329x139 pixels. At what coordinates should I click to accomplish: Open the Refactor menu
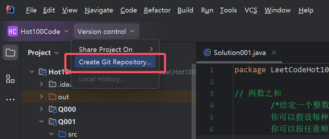click(157, 10)
